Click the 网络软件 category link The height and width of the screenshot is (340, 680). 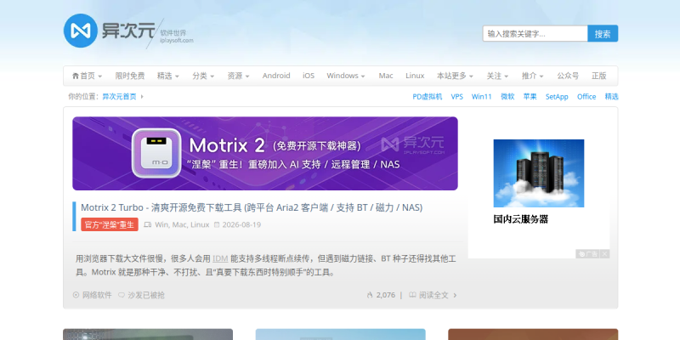click(97, 295)
